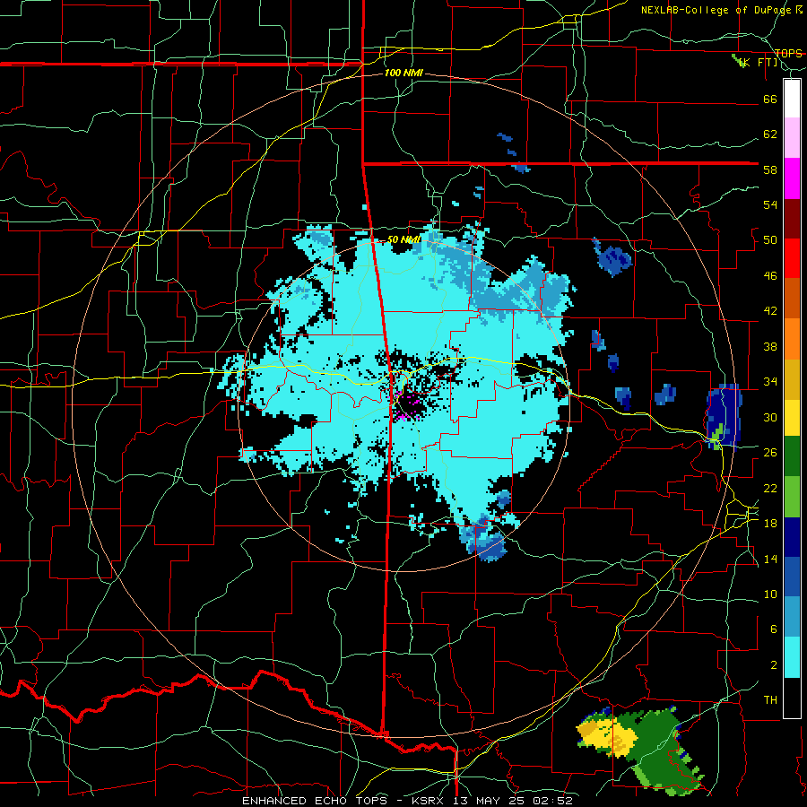Viewport: 807px width, 807px height.
Task: Select the bright red legend swatch
Action: click(792, 258)
